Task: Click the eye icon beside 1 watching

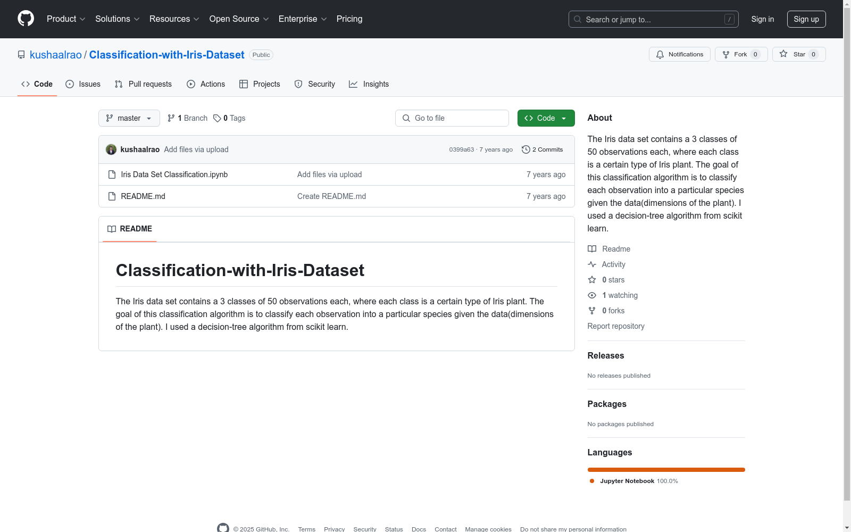Action: coord(592,295)
